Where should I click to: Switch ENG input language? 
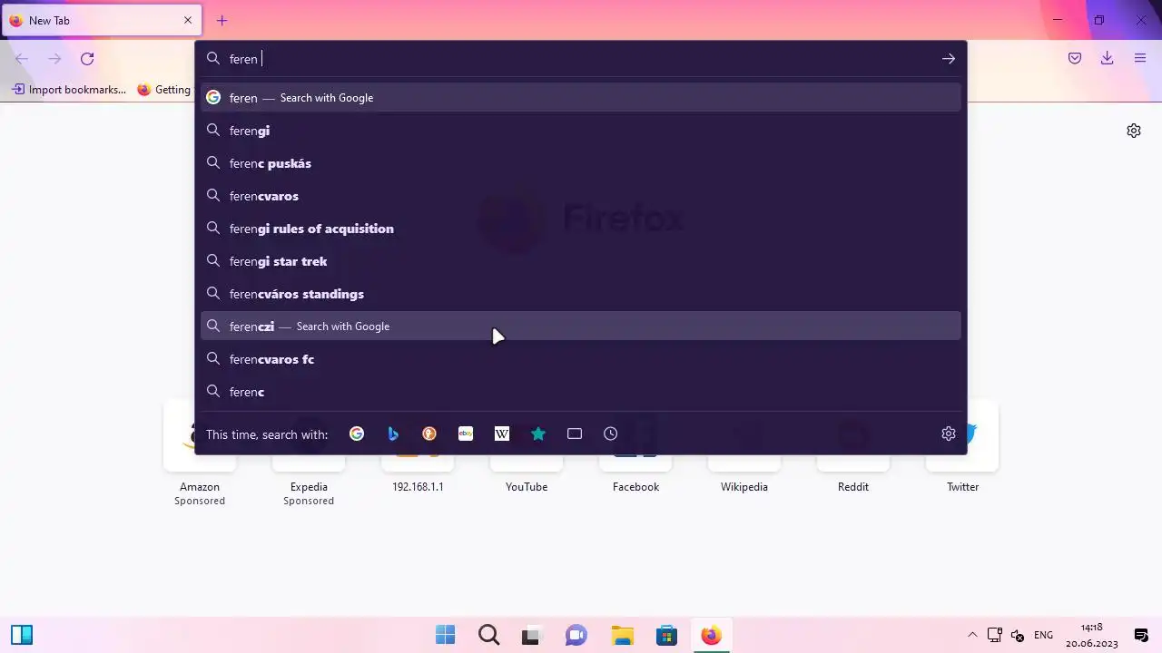[1044, 635]
